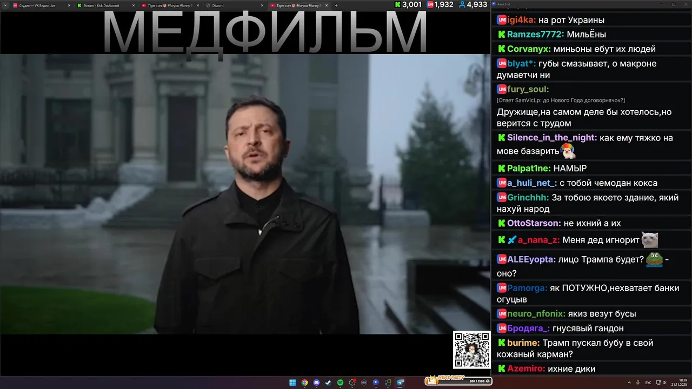The width and height of the screenshot is (692, 389).
Task: Click the playing video frame
Action: 245,193
